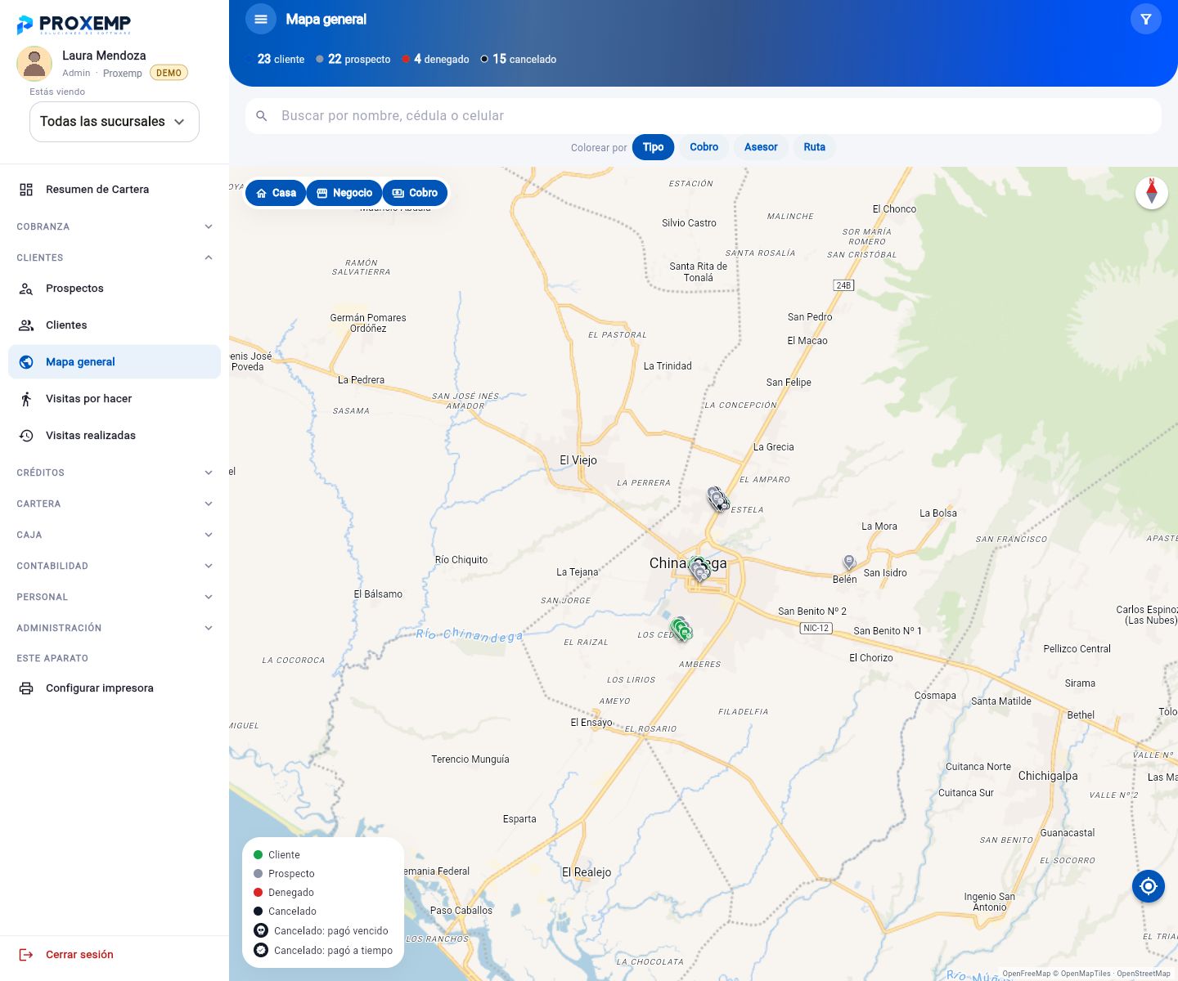Open Visitas por hacer

[115, 399]
